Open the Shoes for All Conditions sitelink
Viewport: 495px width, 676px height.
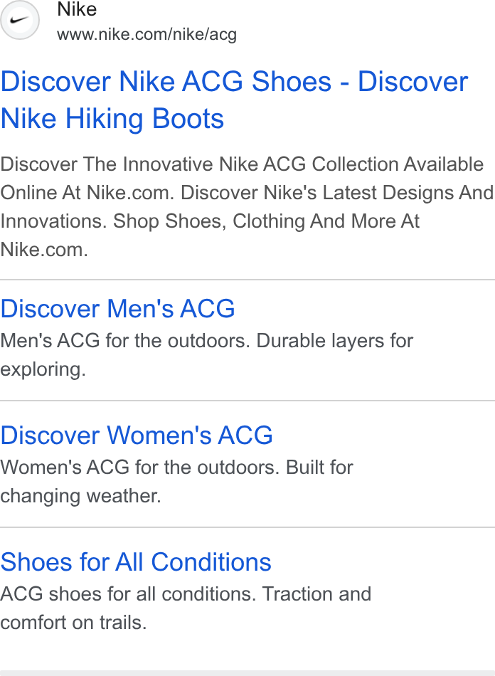coord(136,561)
